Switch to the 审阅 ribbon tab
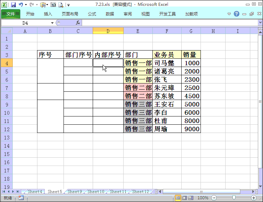This screenshot has height=202, width=263. (128, 14)
